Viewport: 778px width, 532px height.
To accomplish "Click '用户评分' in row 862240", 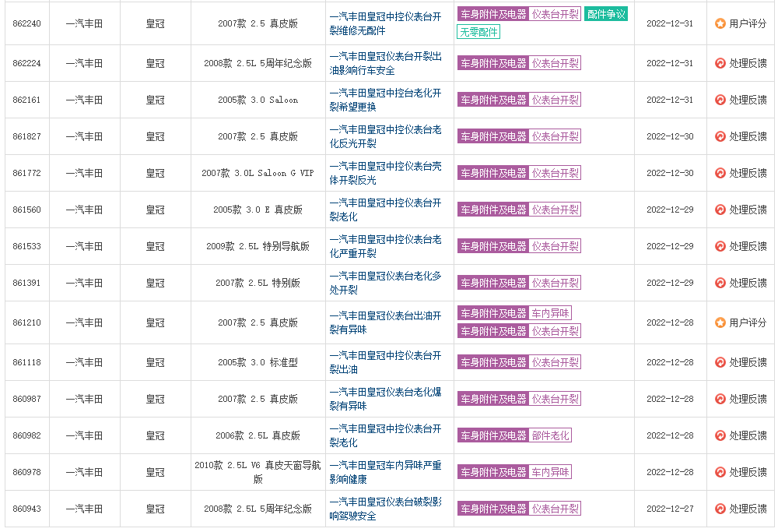I will 748,23.
